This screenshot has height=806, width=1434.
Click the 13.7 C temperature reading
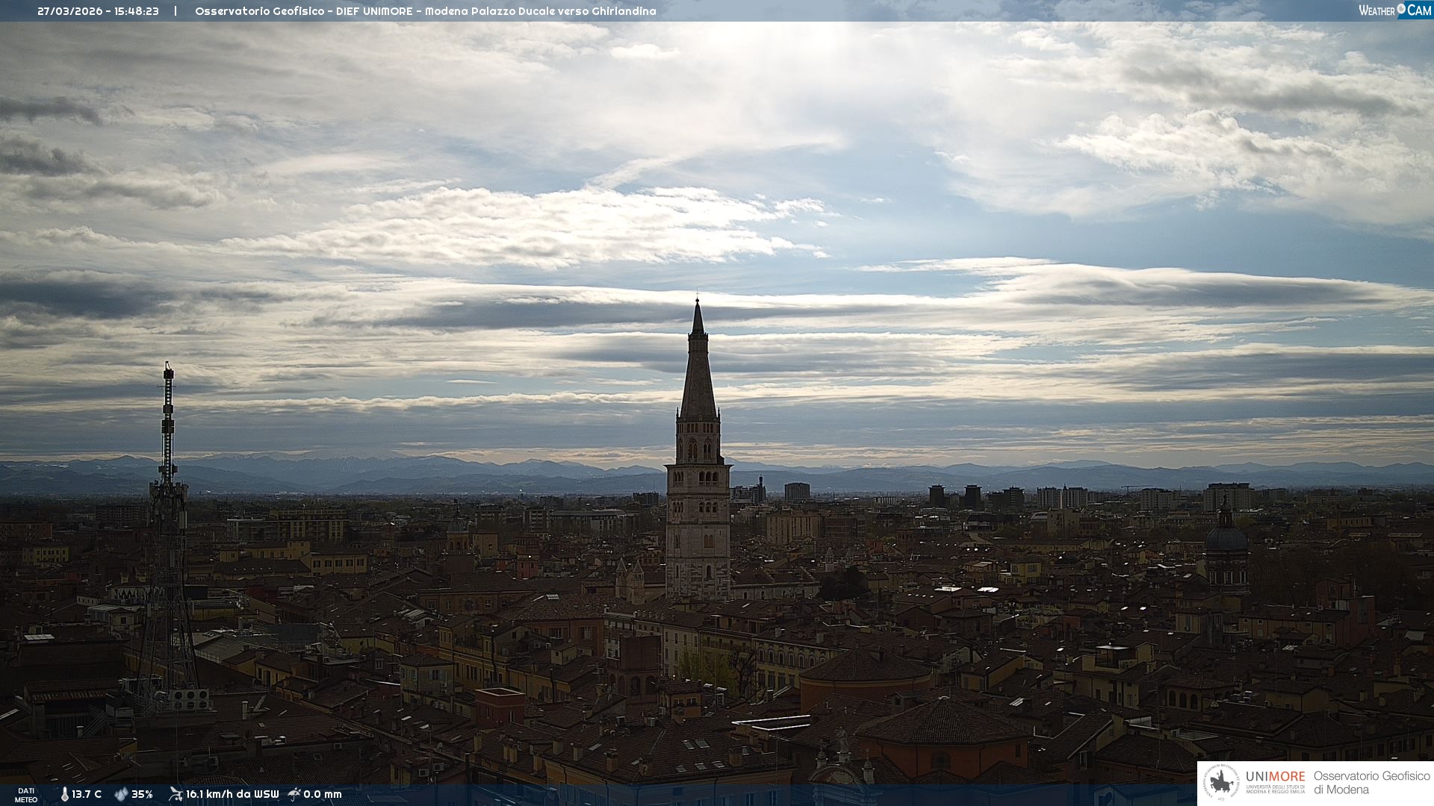(87, 794)
